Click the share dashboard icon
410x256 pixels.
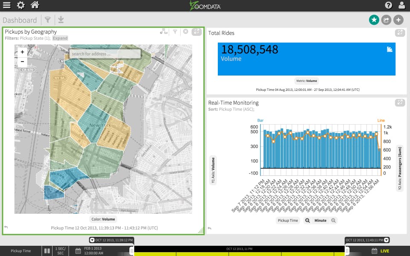pyautogui.click(x=386, y=20)
